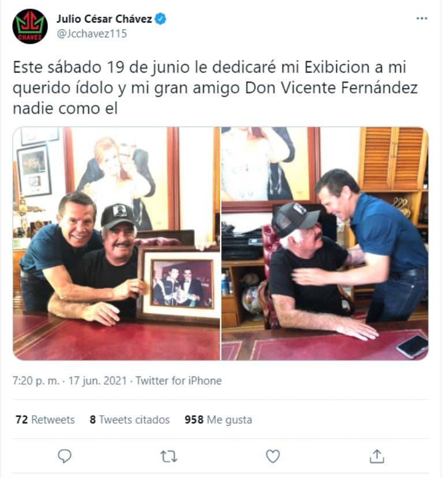Open the right photo of the embrace
The width and height of the screenshot is (443, 478).
click(x=325, y=243)
